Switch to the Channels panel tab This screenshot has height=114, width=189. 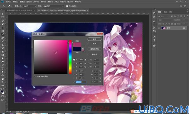click(x=165, y=12)
